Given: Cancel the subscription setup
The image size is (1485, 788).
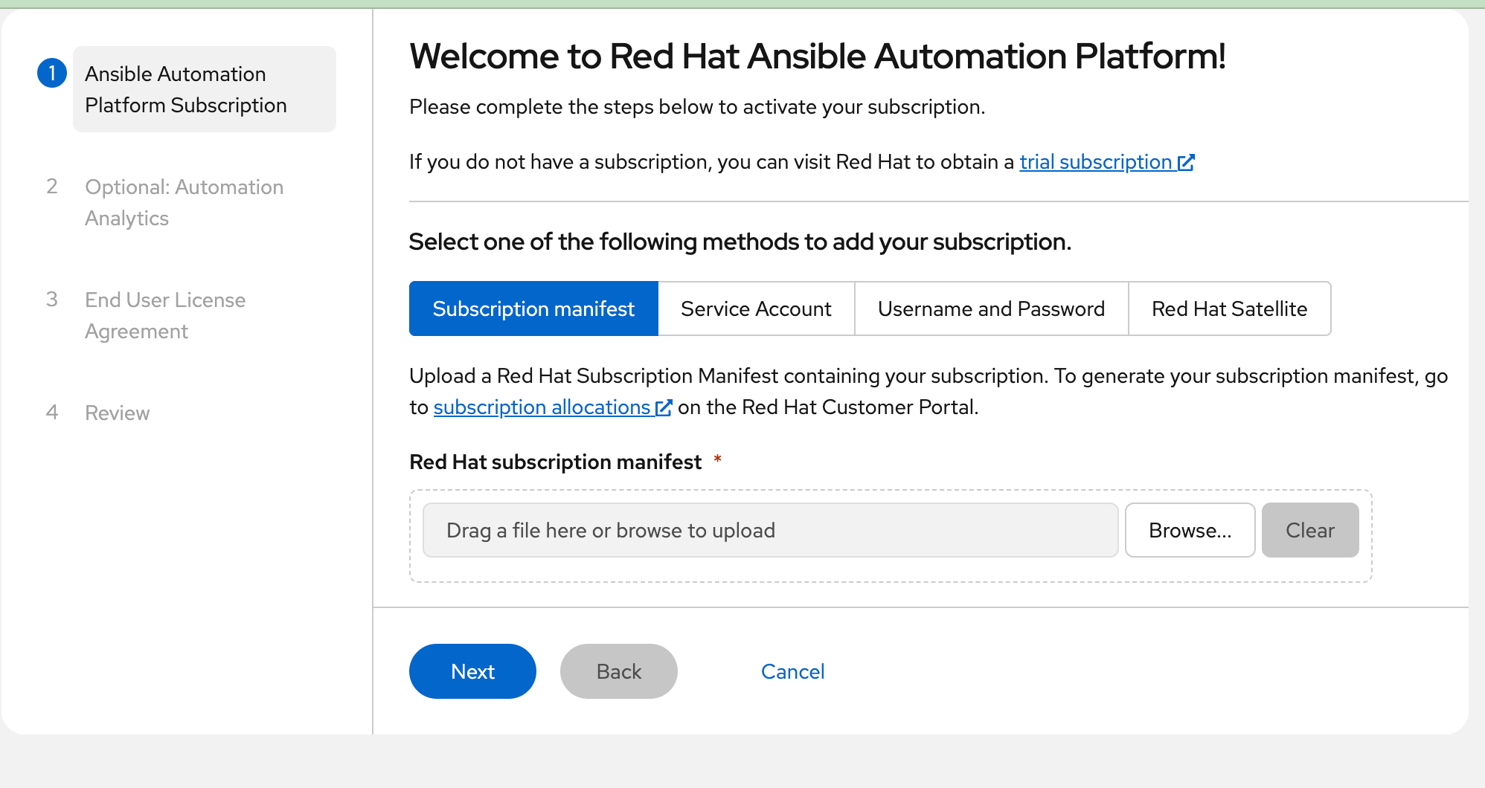Looking at the screenshot, I should [792, 671].
